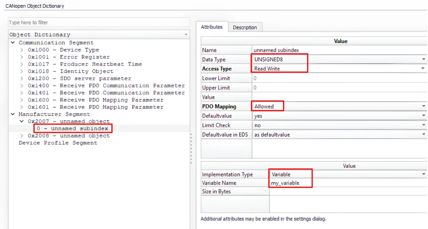The width and height of the screenshot is (428, 229).
Task: Click the 'Data Type' attribute label
Action: pos(214,60)
